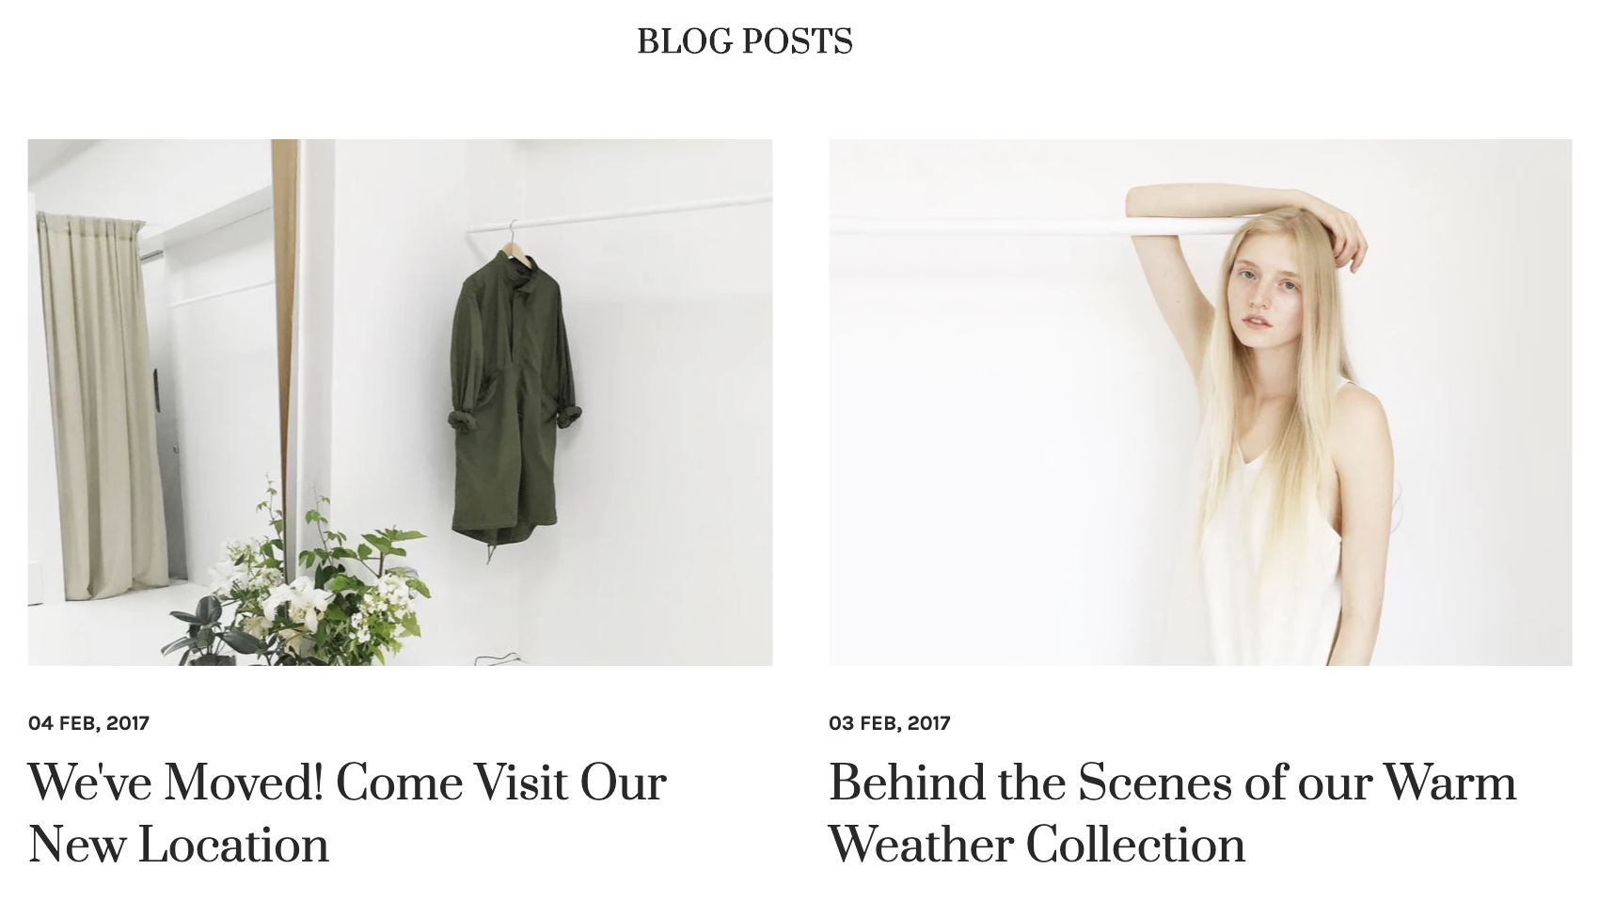Click the white flower bouquet in first image
This screenshot has width=1599, height=901.
coord(301,583)
